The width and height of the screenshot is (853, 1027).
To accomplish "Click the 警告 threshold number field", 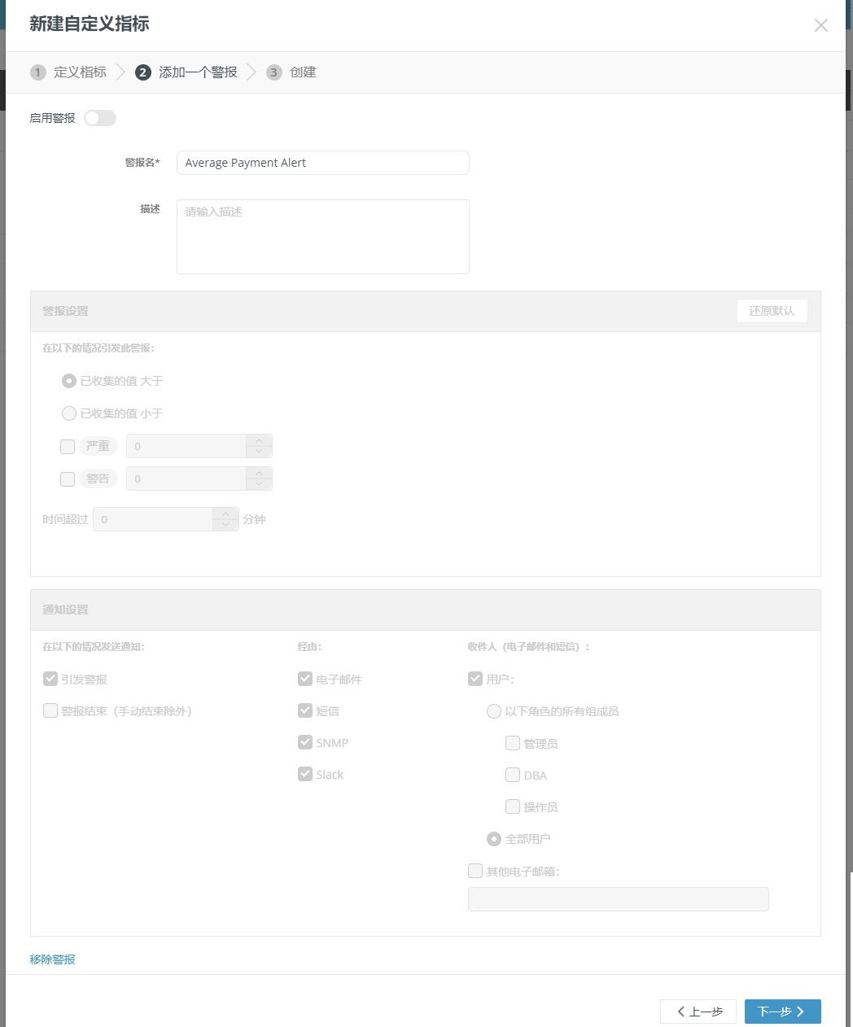I will point(186,479).
